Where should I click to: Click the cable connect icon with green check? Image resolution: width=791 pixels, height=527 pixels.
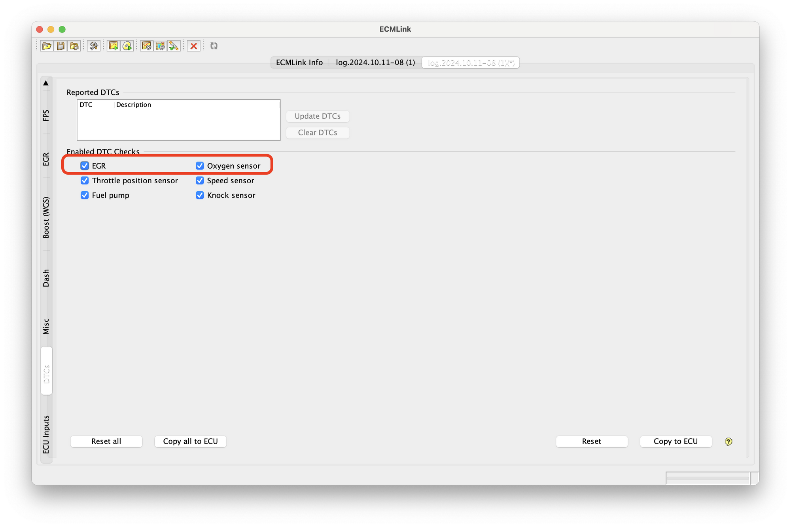[174, 46]
